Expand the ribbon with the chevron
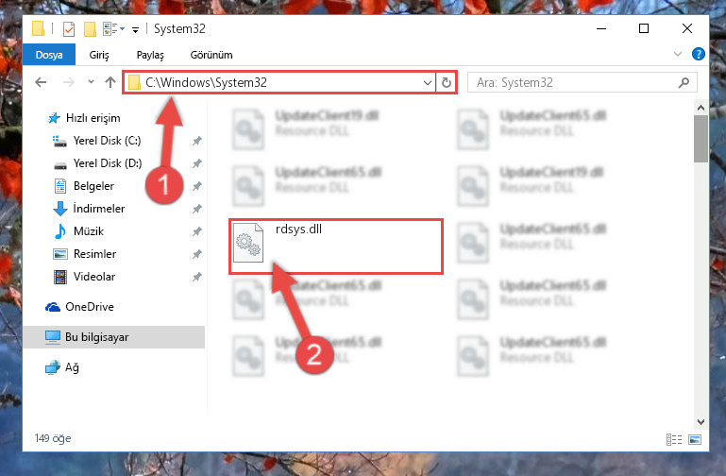 click(x=678, y=54)
